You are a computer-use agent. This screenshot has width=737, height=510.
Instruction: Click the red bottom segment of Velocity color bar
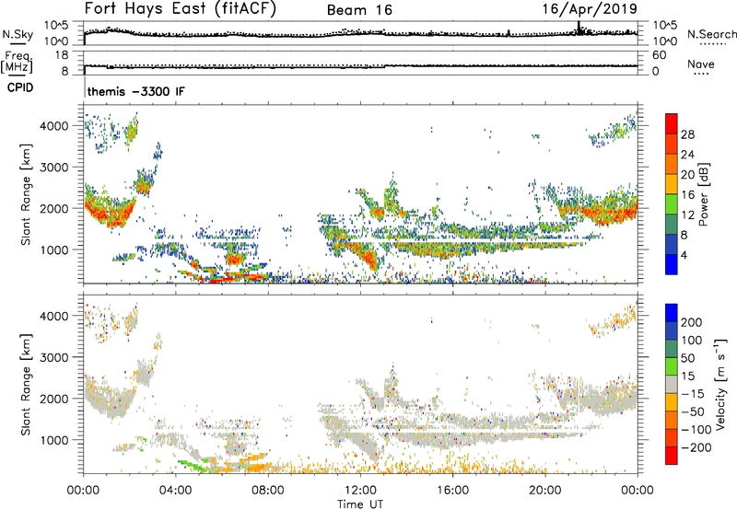pyautogui.click(x=672, y=456)
